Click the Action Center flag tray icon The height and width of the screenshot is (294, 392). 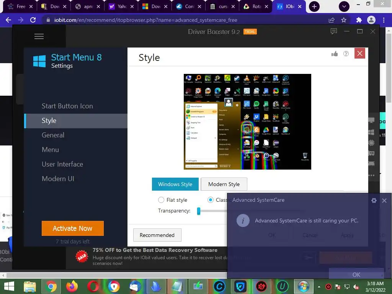pyautogui.click(x=338, y=287)
